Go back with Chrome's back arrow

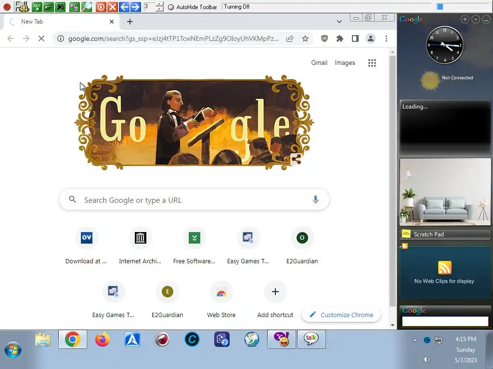coord(11,38)
